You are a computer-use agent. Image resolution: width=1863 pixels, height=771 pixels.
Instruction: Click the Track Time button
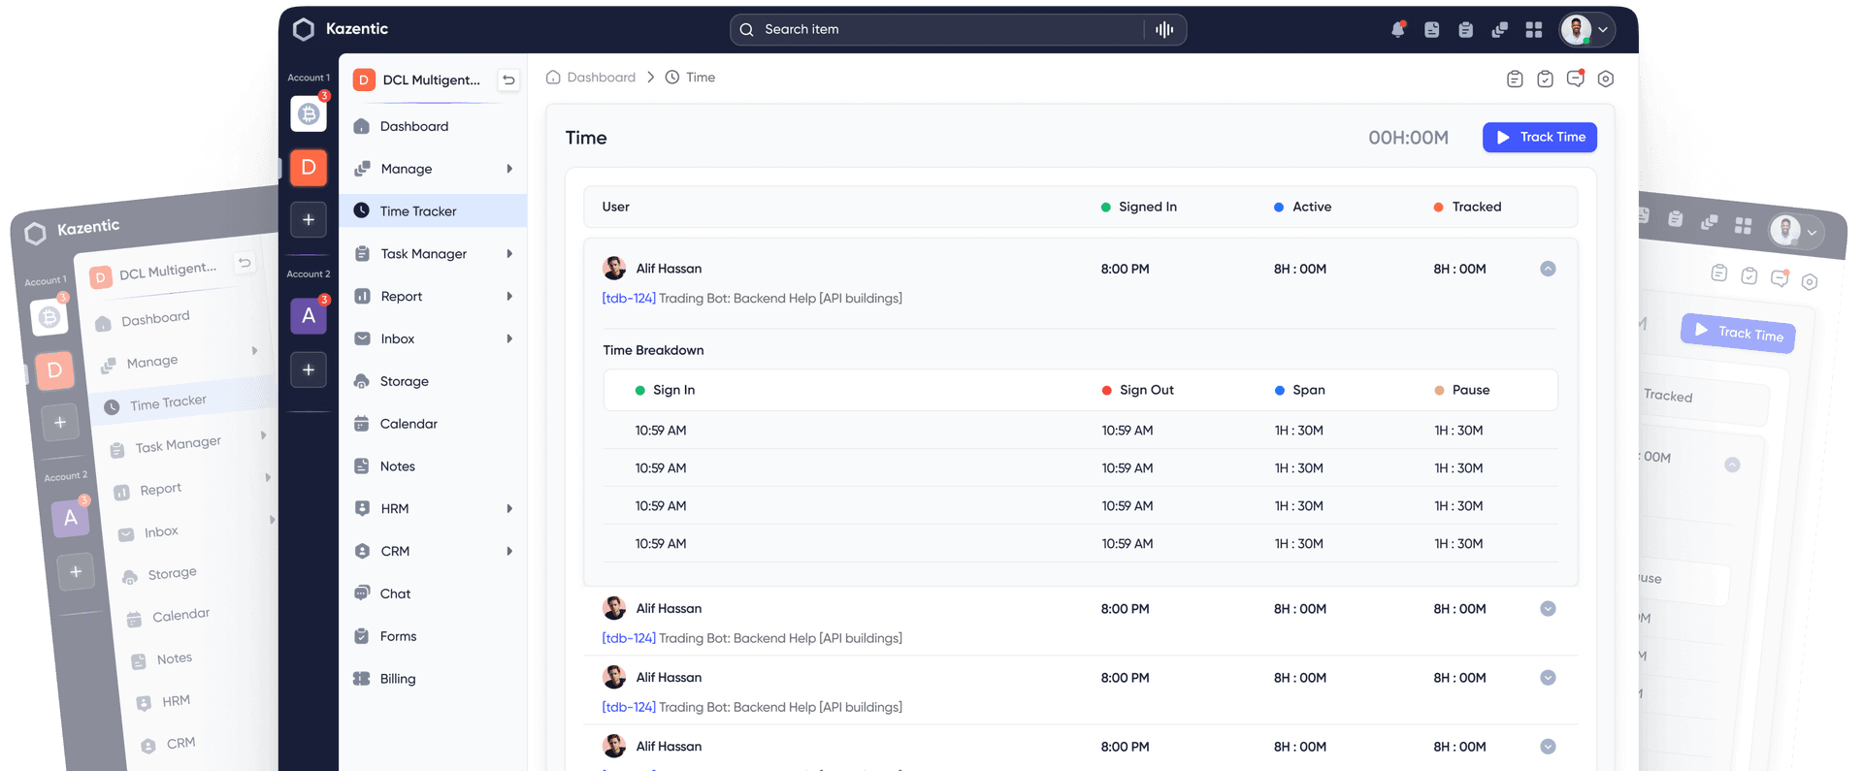[x=1539, y=137]
